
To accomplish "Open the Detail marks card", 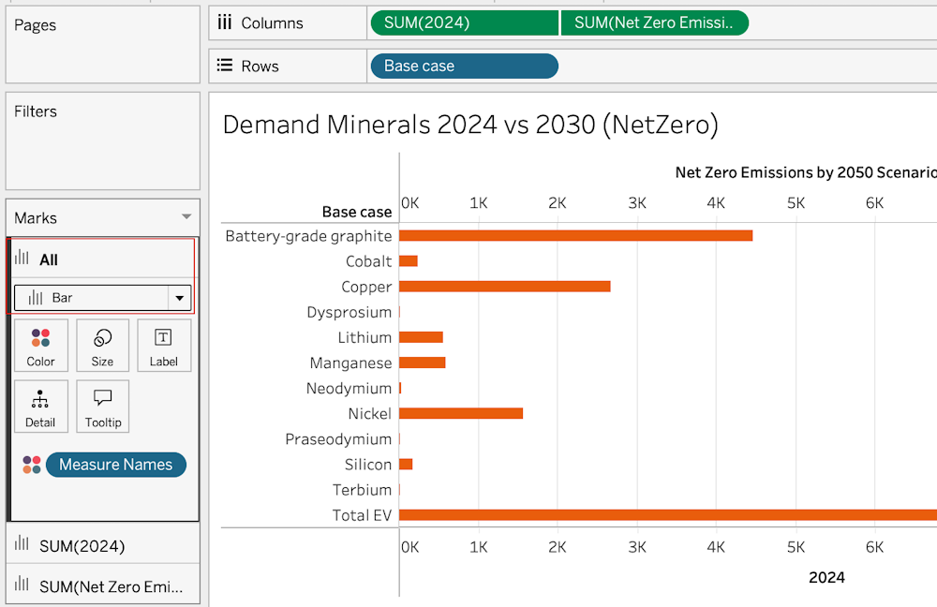I will (40, 407).
